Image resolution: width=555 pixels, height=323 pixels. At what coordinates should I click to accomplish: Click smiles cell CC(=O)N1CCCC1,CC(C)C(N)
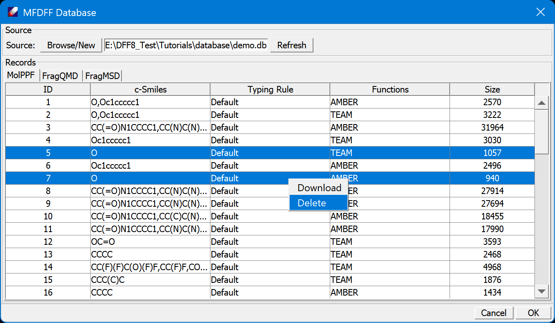pos(151,216)
